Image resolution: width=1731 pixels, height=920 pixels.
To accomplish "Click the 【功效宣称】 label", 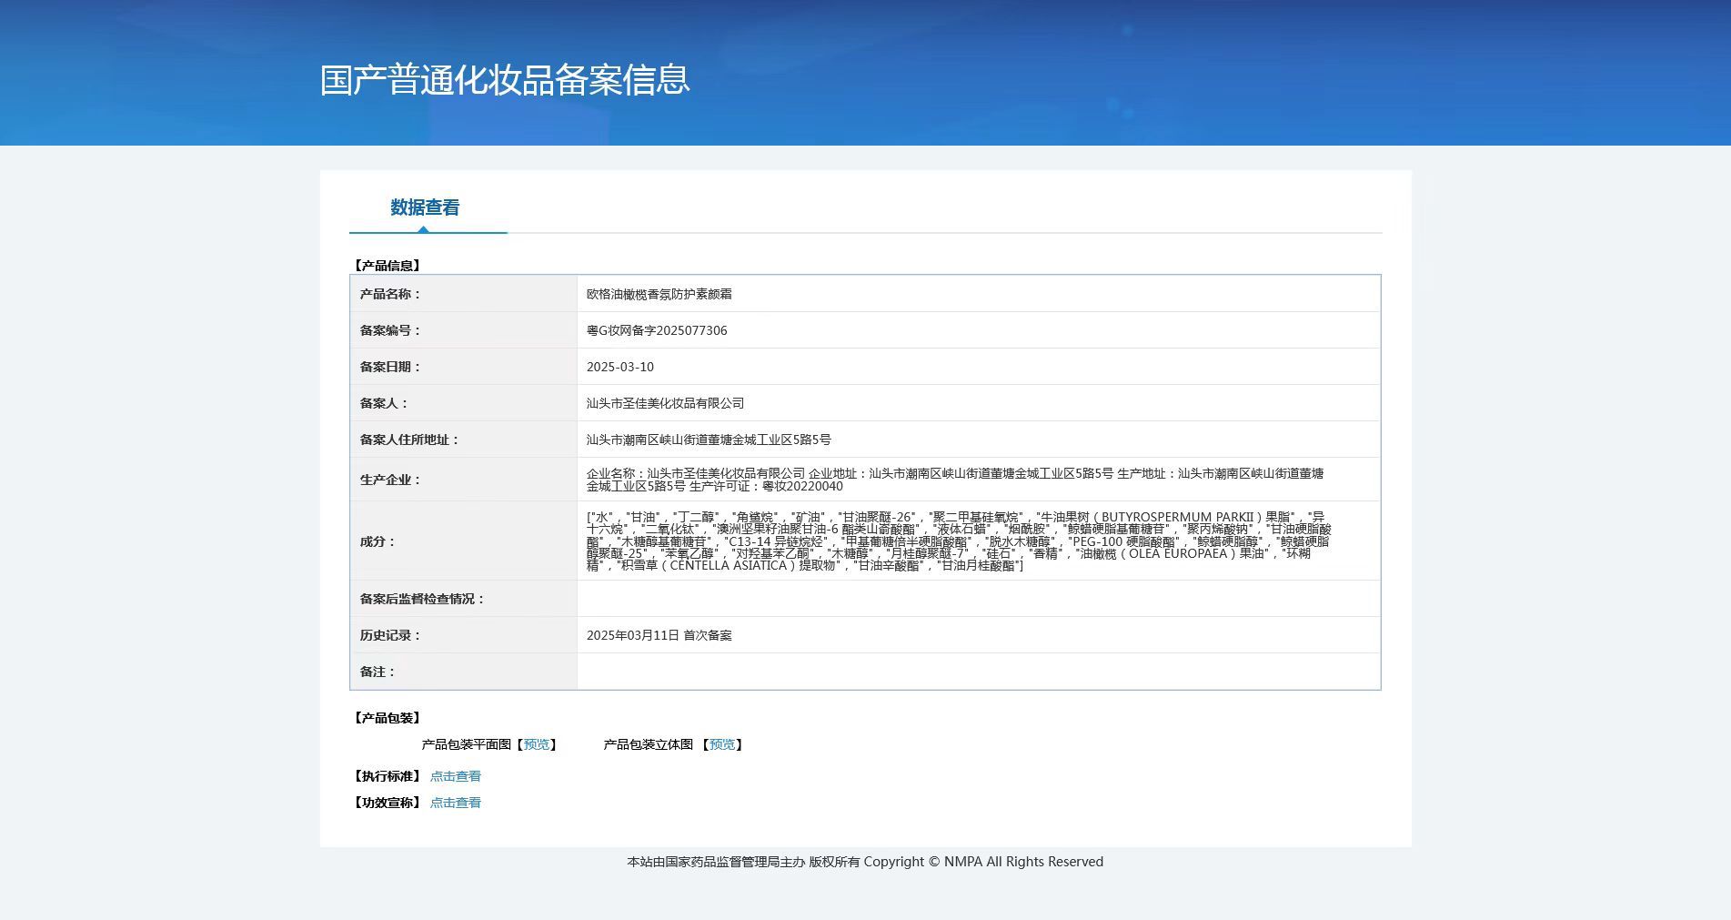I will point(387,803).
